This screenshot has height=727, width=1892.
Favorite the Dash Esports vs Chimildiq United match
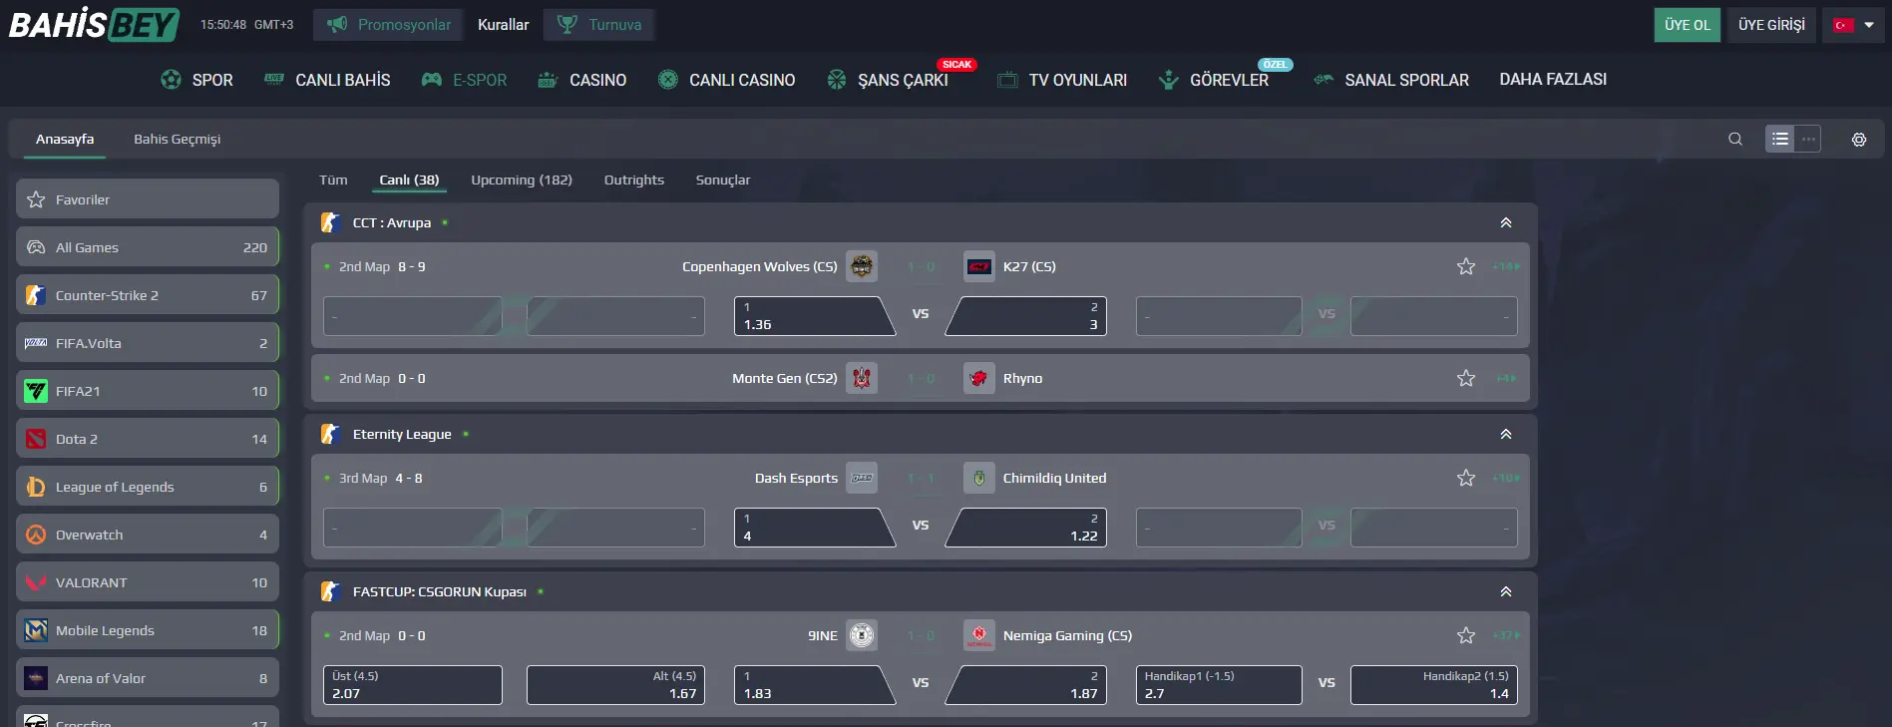click(x=1466, y=478)
